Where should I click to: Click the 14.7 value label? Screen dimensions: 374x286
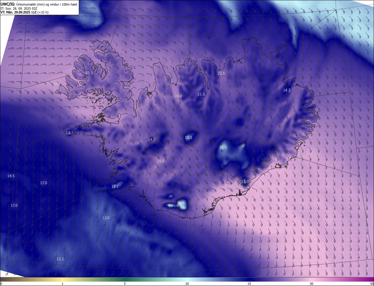[x=152, y=140]
